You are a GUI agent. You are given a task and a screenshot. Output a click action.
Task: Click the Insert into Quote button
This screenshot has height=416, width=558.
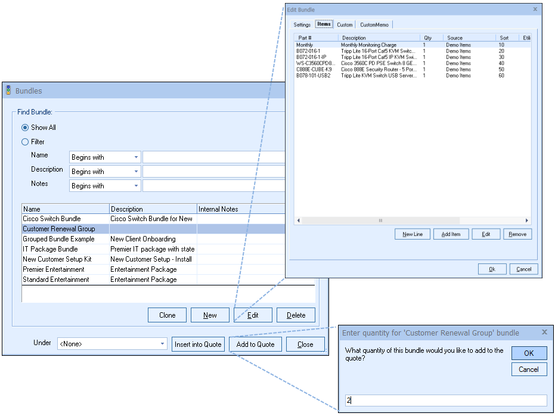pos(198,344)
